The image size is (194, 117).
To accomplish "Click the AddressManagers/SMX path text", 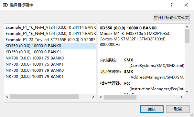I will point(157,77).
